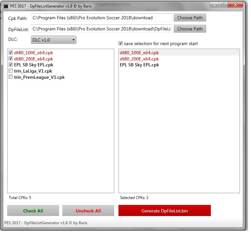Check trin_LaLiga_V1.cpk checkbox
The image size is (251, 234).
click(x=10, y=71)
